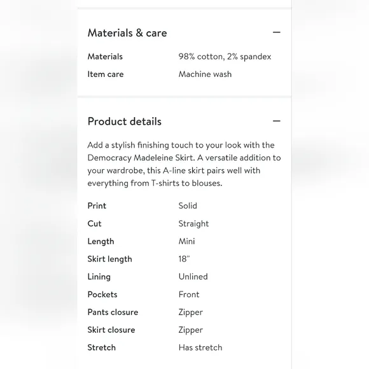This screenshot has width=369, height=369.
Task: Click the Skirt length row label
Action: click(x=109, y=259)
